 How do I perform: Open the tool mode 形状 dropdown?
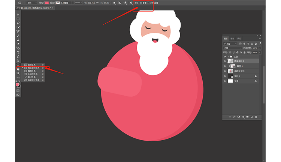32,3
